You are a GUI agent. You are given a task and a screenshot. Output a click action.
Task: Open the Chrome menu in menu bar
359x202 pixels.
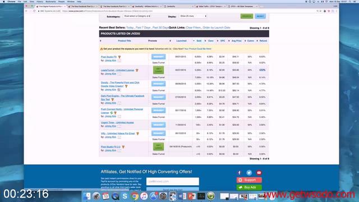tap(11, 2)
